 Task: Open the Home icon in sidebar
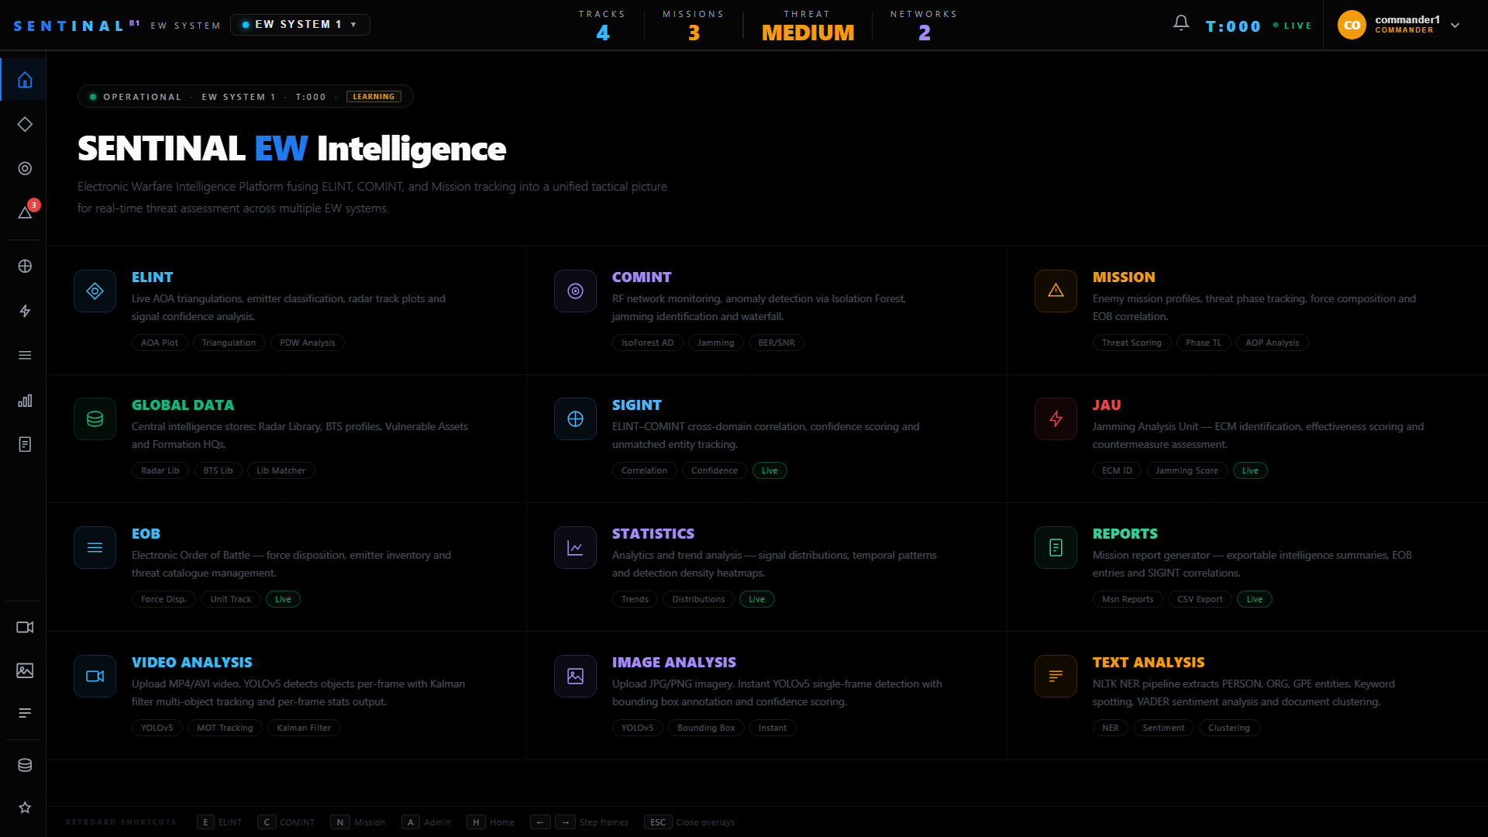(25, 80)
